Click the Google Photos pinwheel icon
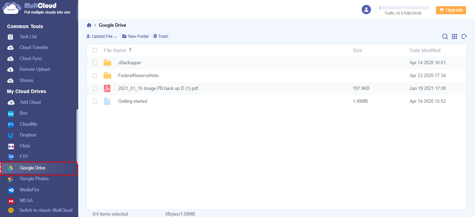This screenshot has width=475, height=217. [x=11, y=179]
